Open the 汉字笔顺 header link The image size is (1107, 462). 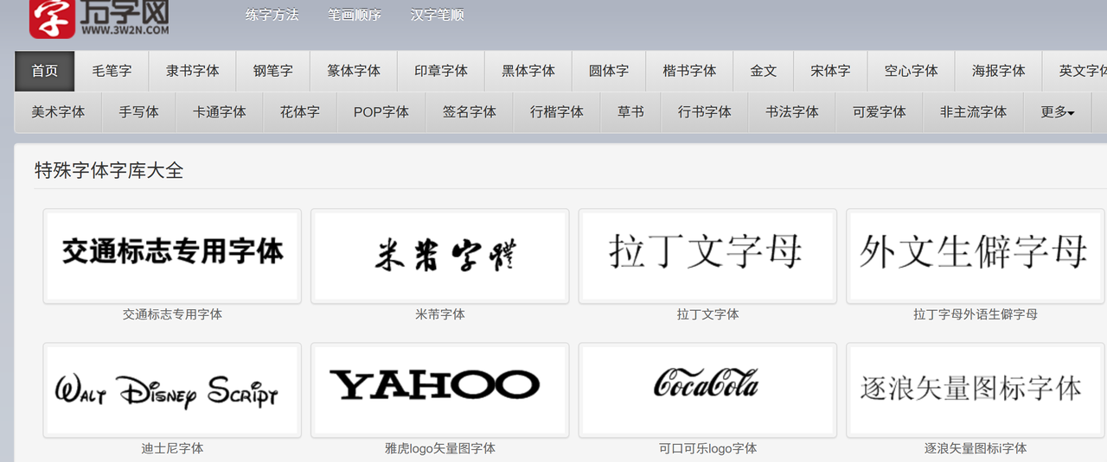click(438, 15)
